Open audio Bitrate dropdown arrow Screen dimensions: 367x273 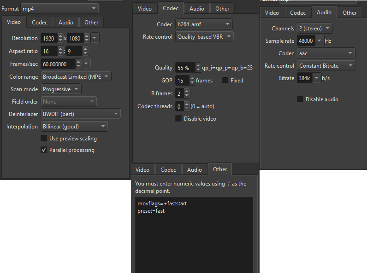316,78
